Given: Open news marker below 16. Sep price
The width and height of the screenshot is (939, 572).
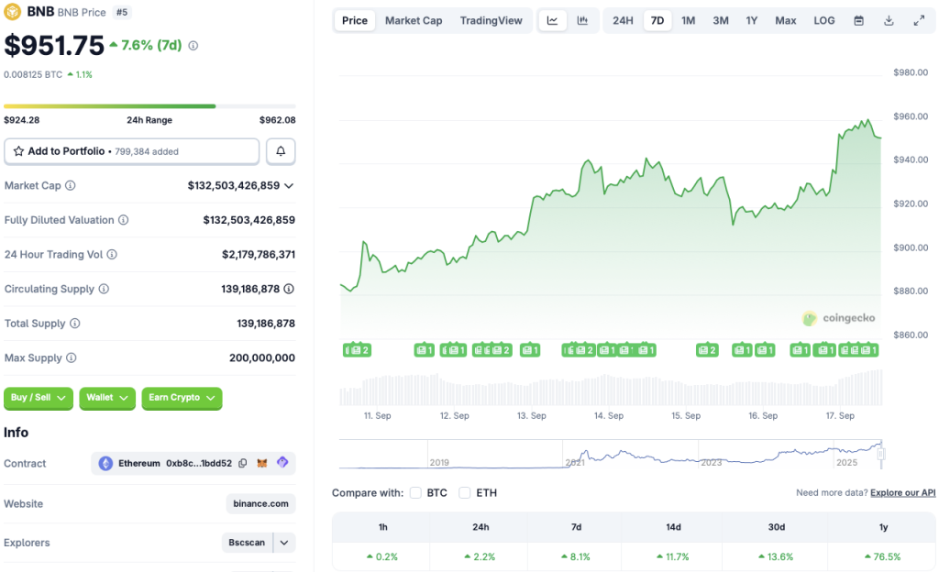Looking at the screenshot, I should point(765,350).
